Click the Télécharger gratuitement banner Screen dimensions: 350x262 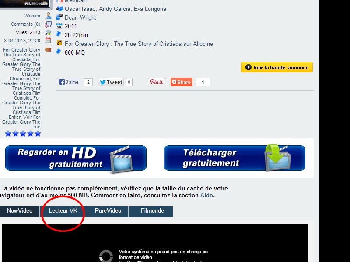(234, 159)
